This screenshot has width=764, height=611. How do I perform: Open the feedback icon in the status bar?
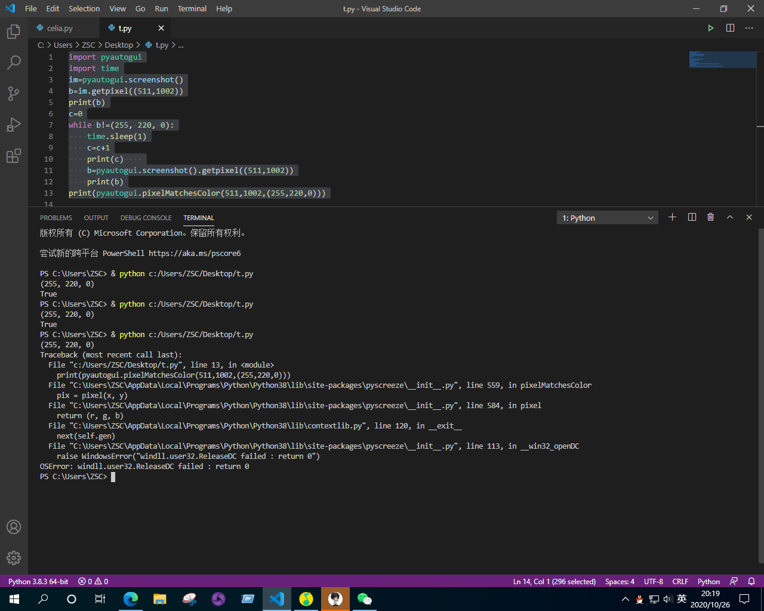(734, 581)
